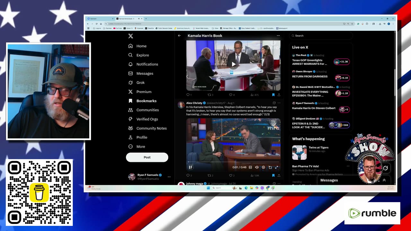This screenshot has height=231, width=411.
Task: Toggle captions on Colbert video
Action: tap(250, 167)
